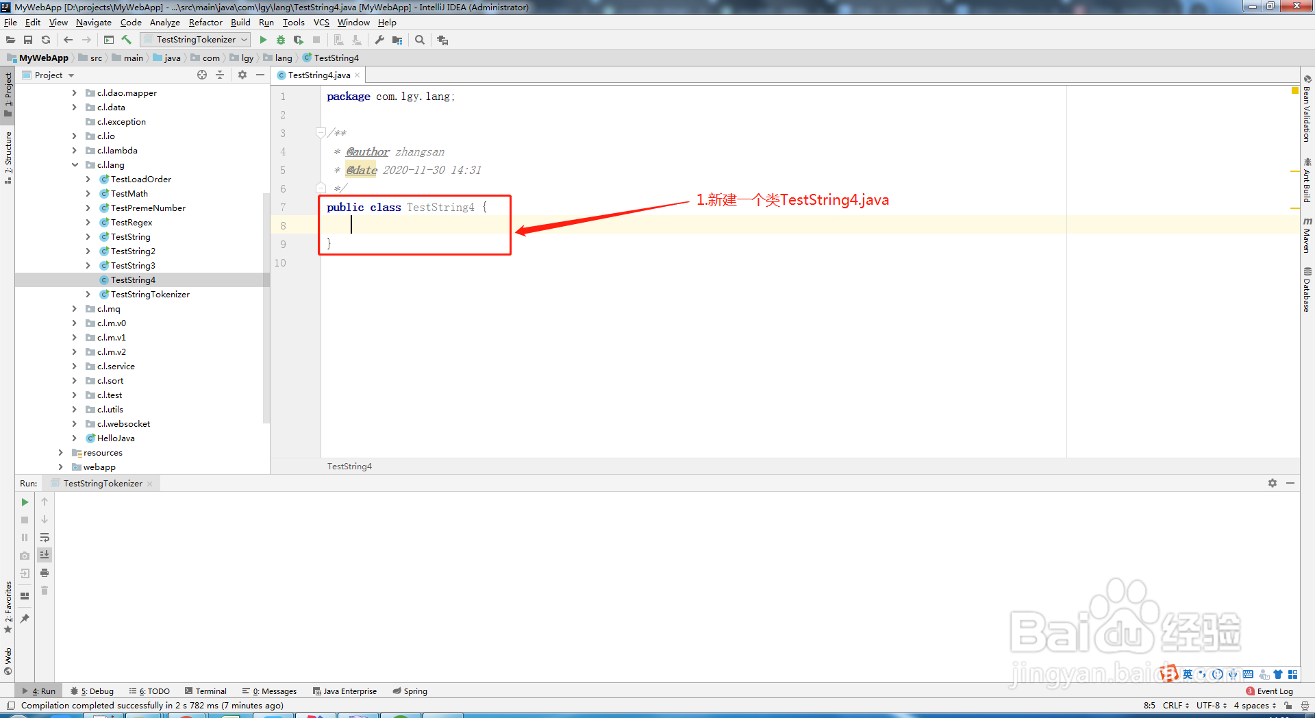The width and height of the screenshot is (1315, 718).
Task: Click the Clear All trash icon in Run panel
Action: pyautogui.click(x=45, y=591)
